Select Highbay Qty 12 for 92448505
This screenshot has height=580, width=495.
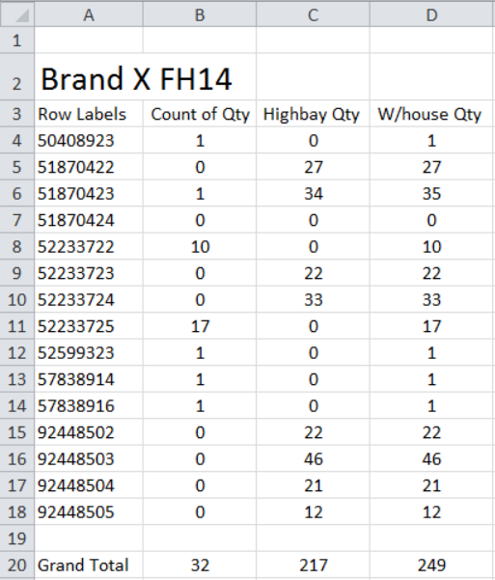313,511
